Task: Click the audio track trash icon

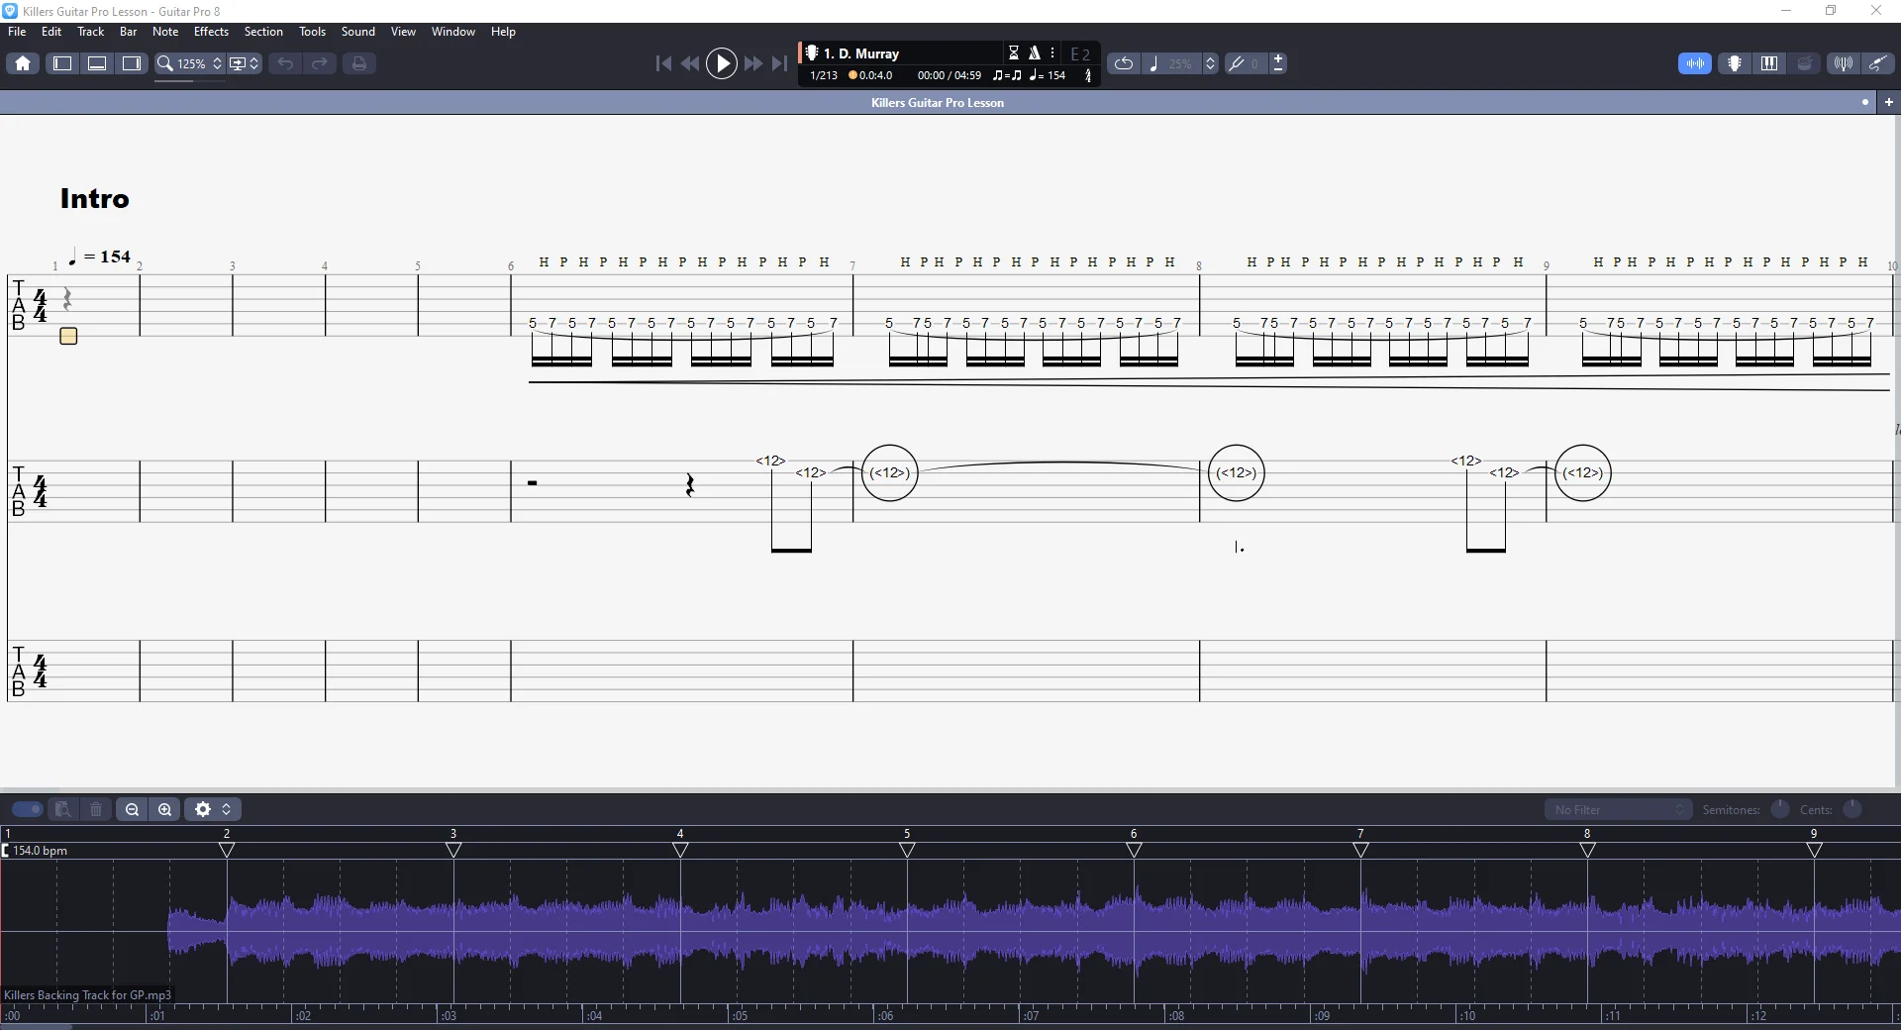Action: tap(96, 809)
